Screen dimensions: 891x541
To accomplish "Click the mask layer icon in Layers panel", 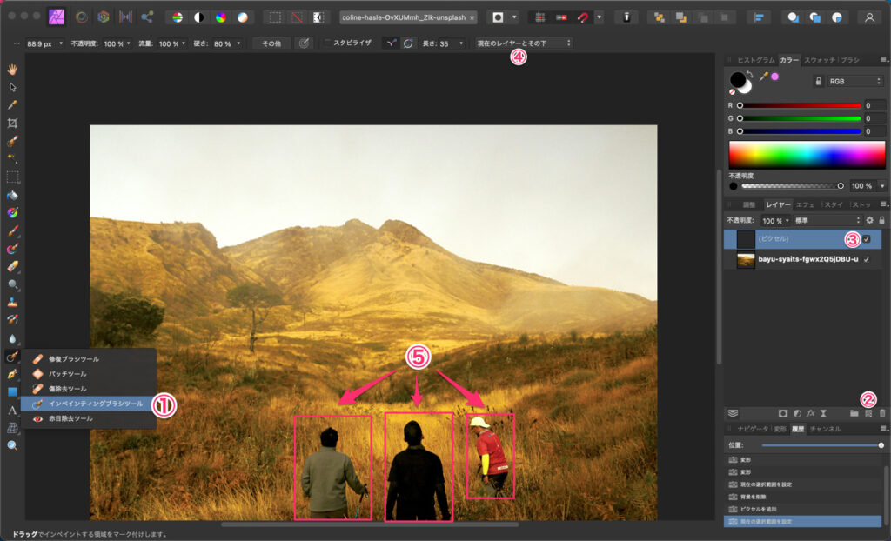I will [x=783, y=413].
